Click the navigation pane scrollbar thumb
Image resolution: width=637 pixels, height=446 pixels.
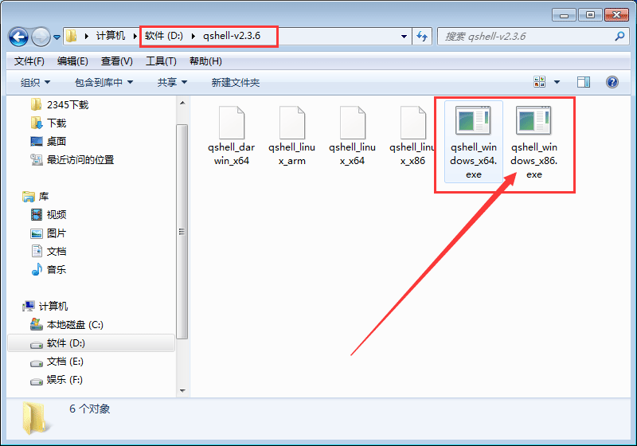click(182, 232)
